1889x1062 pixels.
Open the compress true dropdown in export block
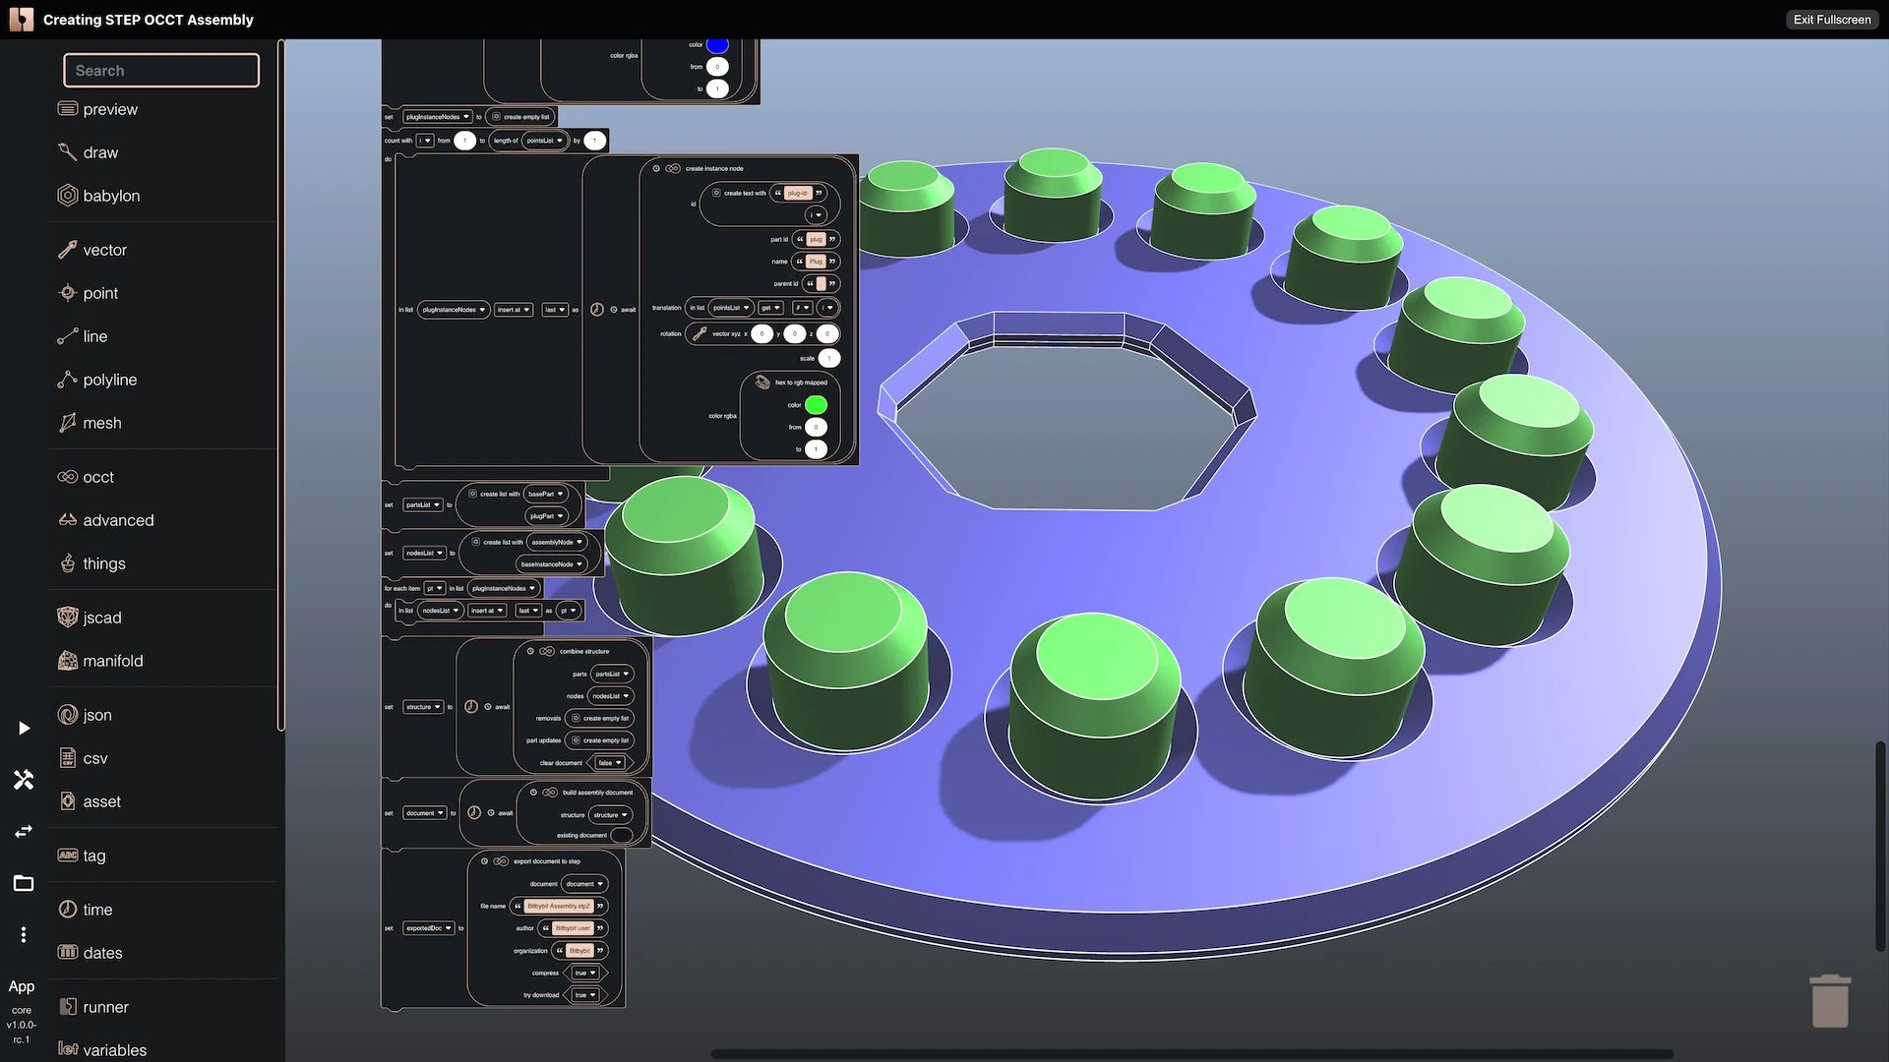coord(585,973)
